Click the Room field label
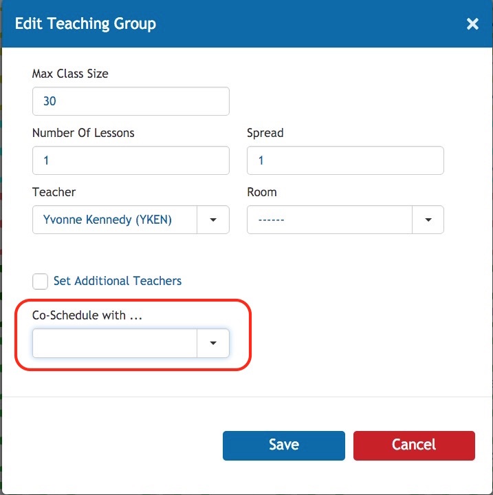Screen dimensions: 493x495 (262, 192)
